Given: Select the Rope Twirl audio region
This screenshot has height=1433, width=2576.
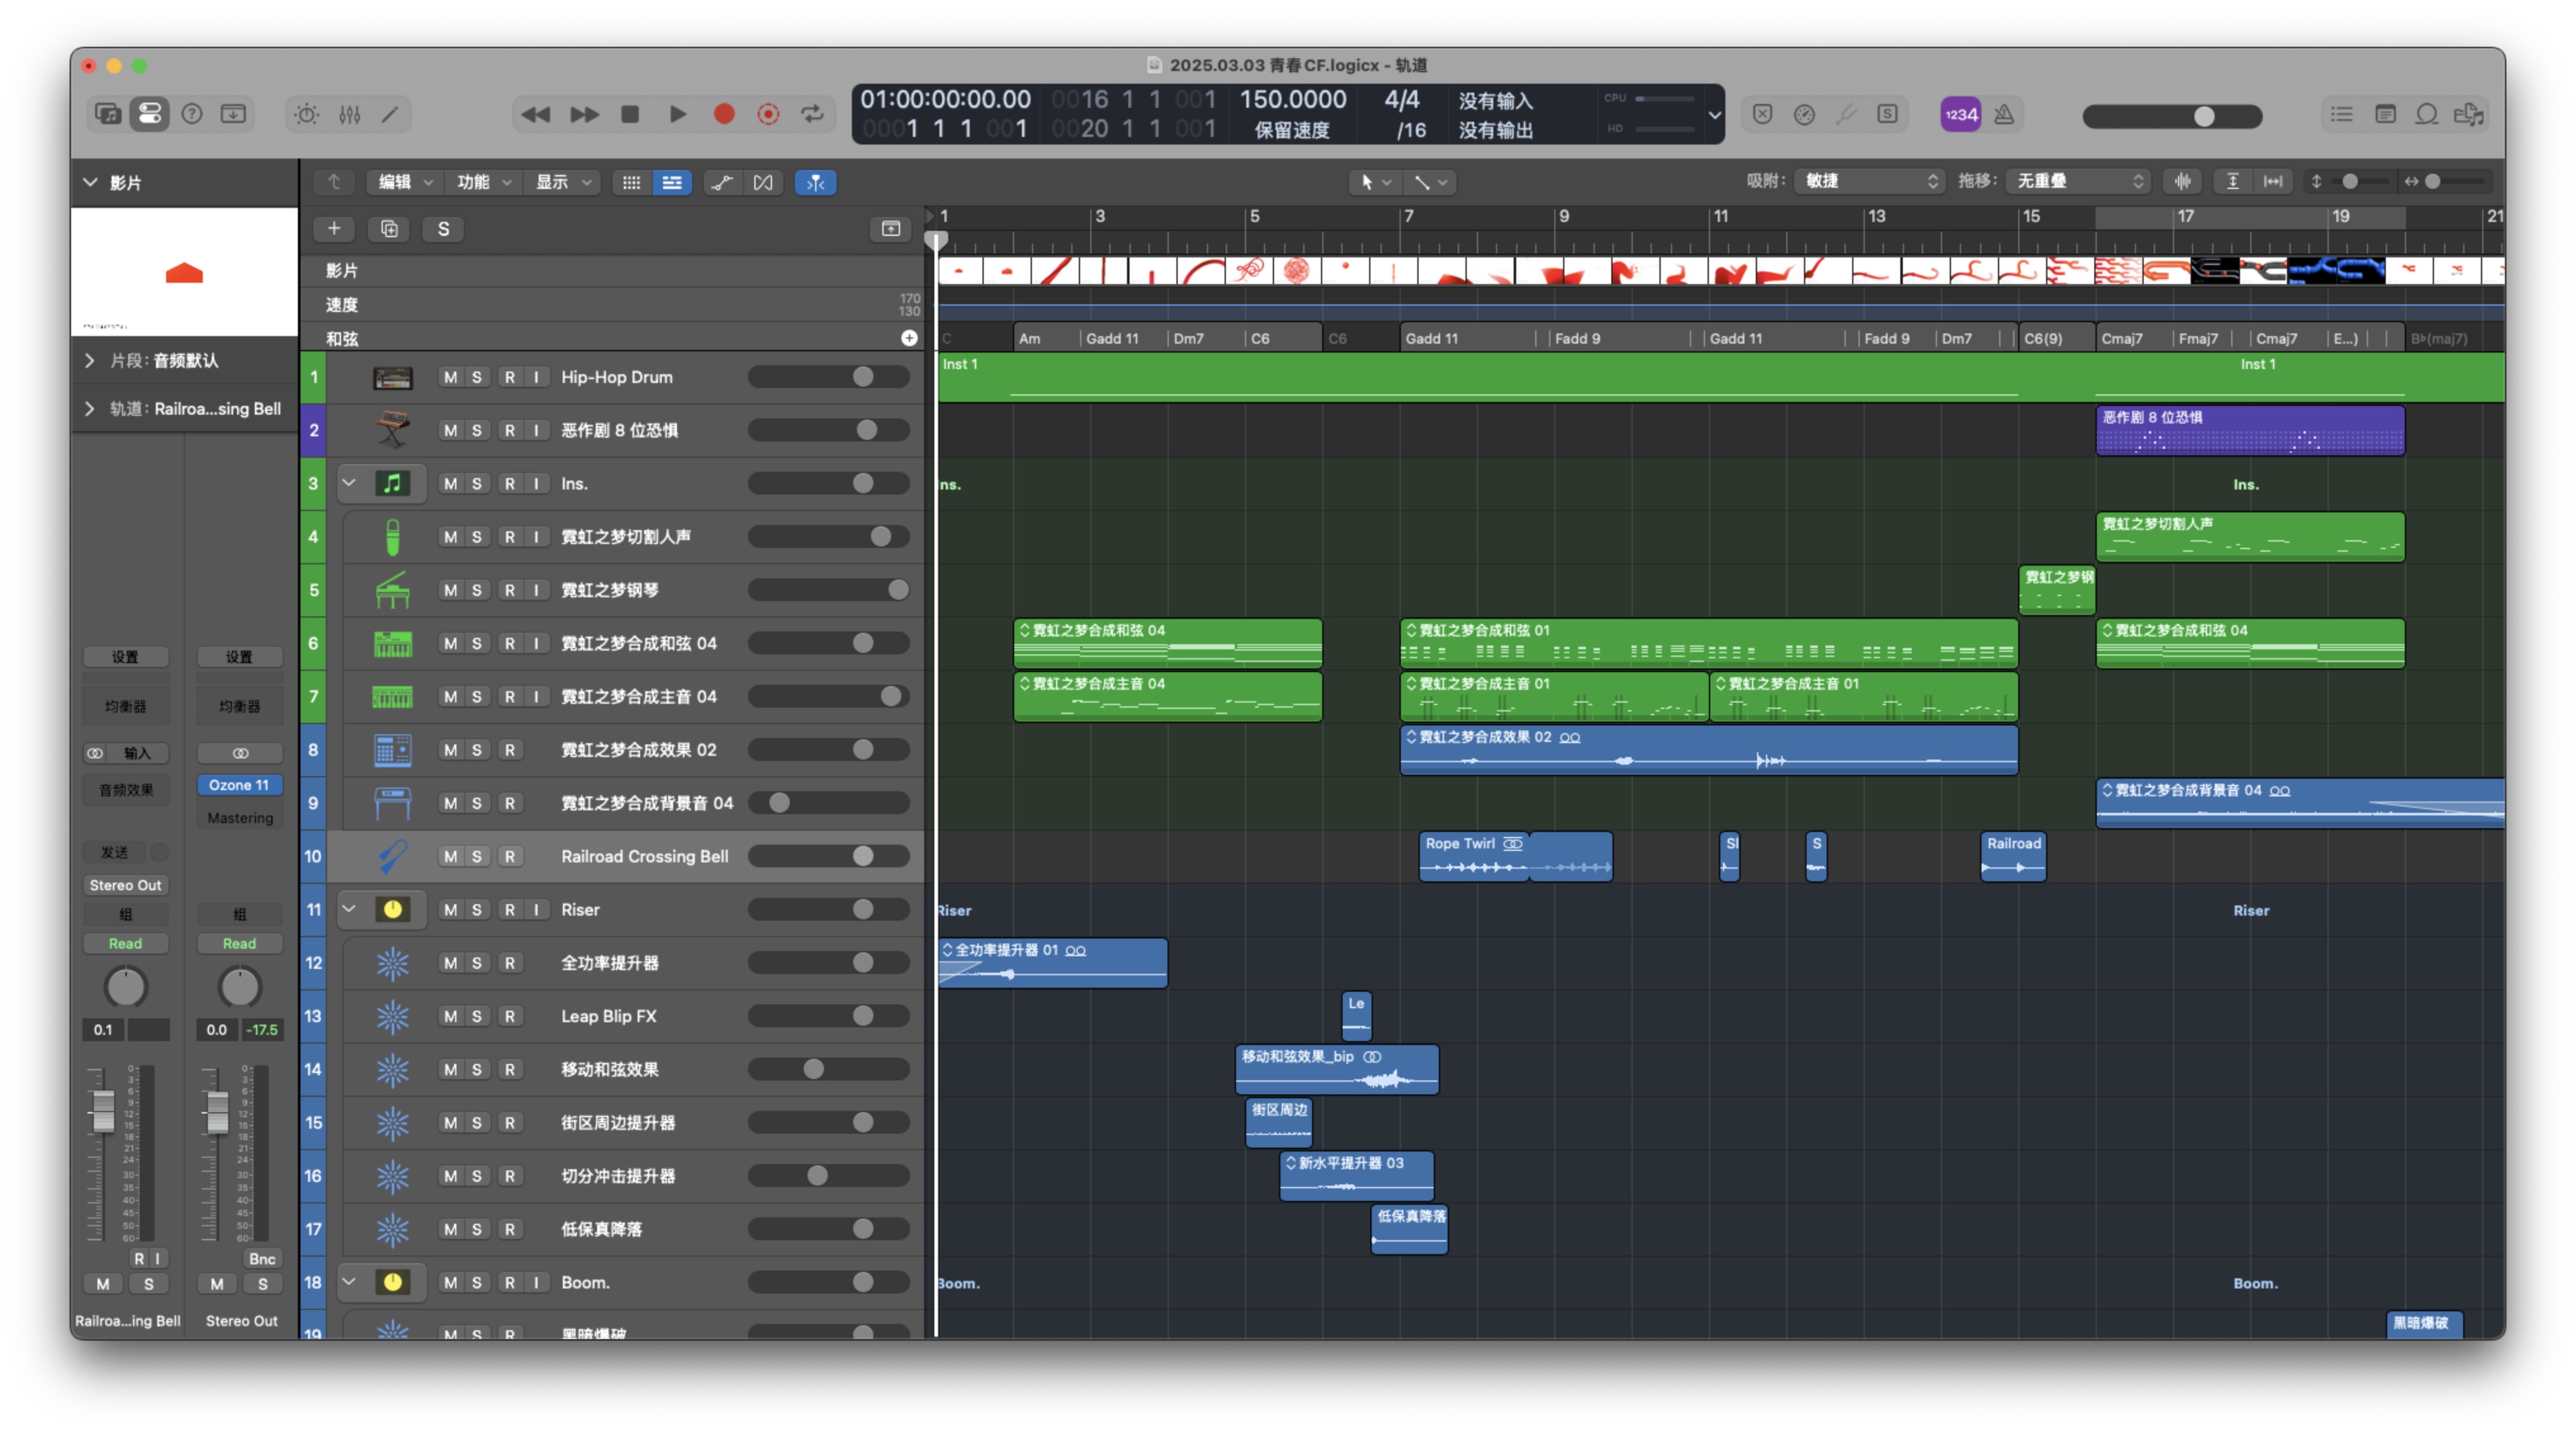Looking at the screenshot, I should point(1474,856).
